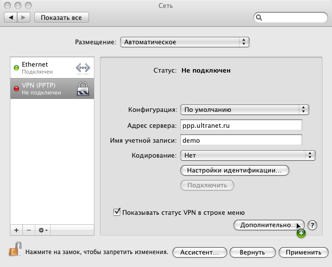The width and height of the screenshot is (332, 267).
Task: Click the back navigation arrow
Action: [11, 17]
